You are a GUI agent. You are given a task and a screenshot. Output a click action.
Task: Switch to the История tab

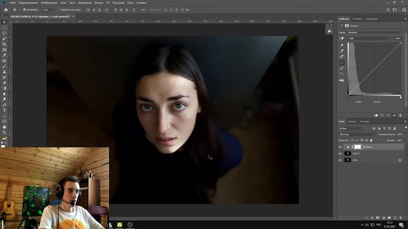357,18
